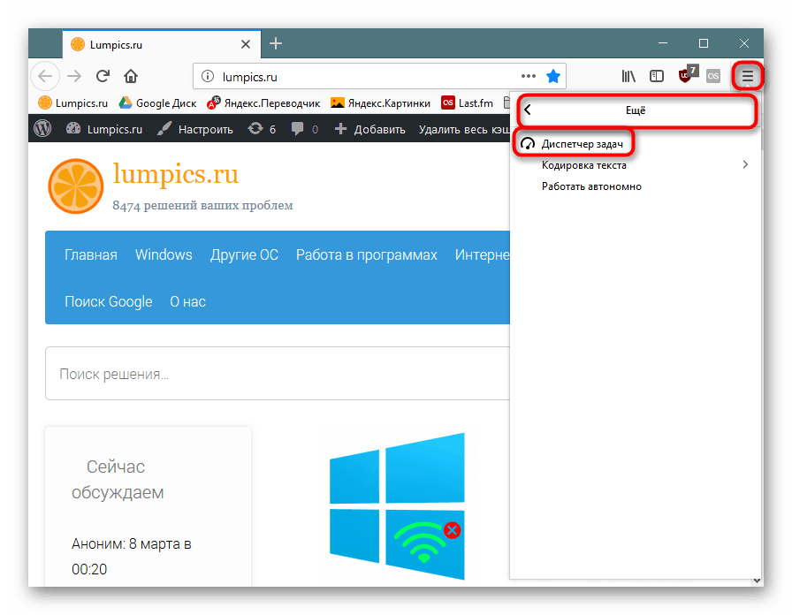
Task: Select the Lumpics.ru browser tab
Action: point(162,44)
